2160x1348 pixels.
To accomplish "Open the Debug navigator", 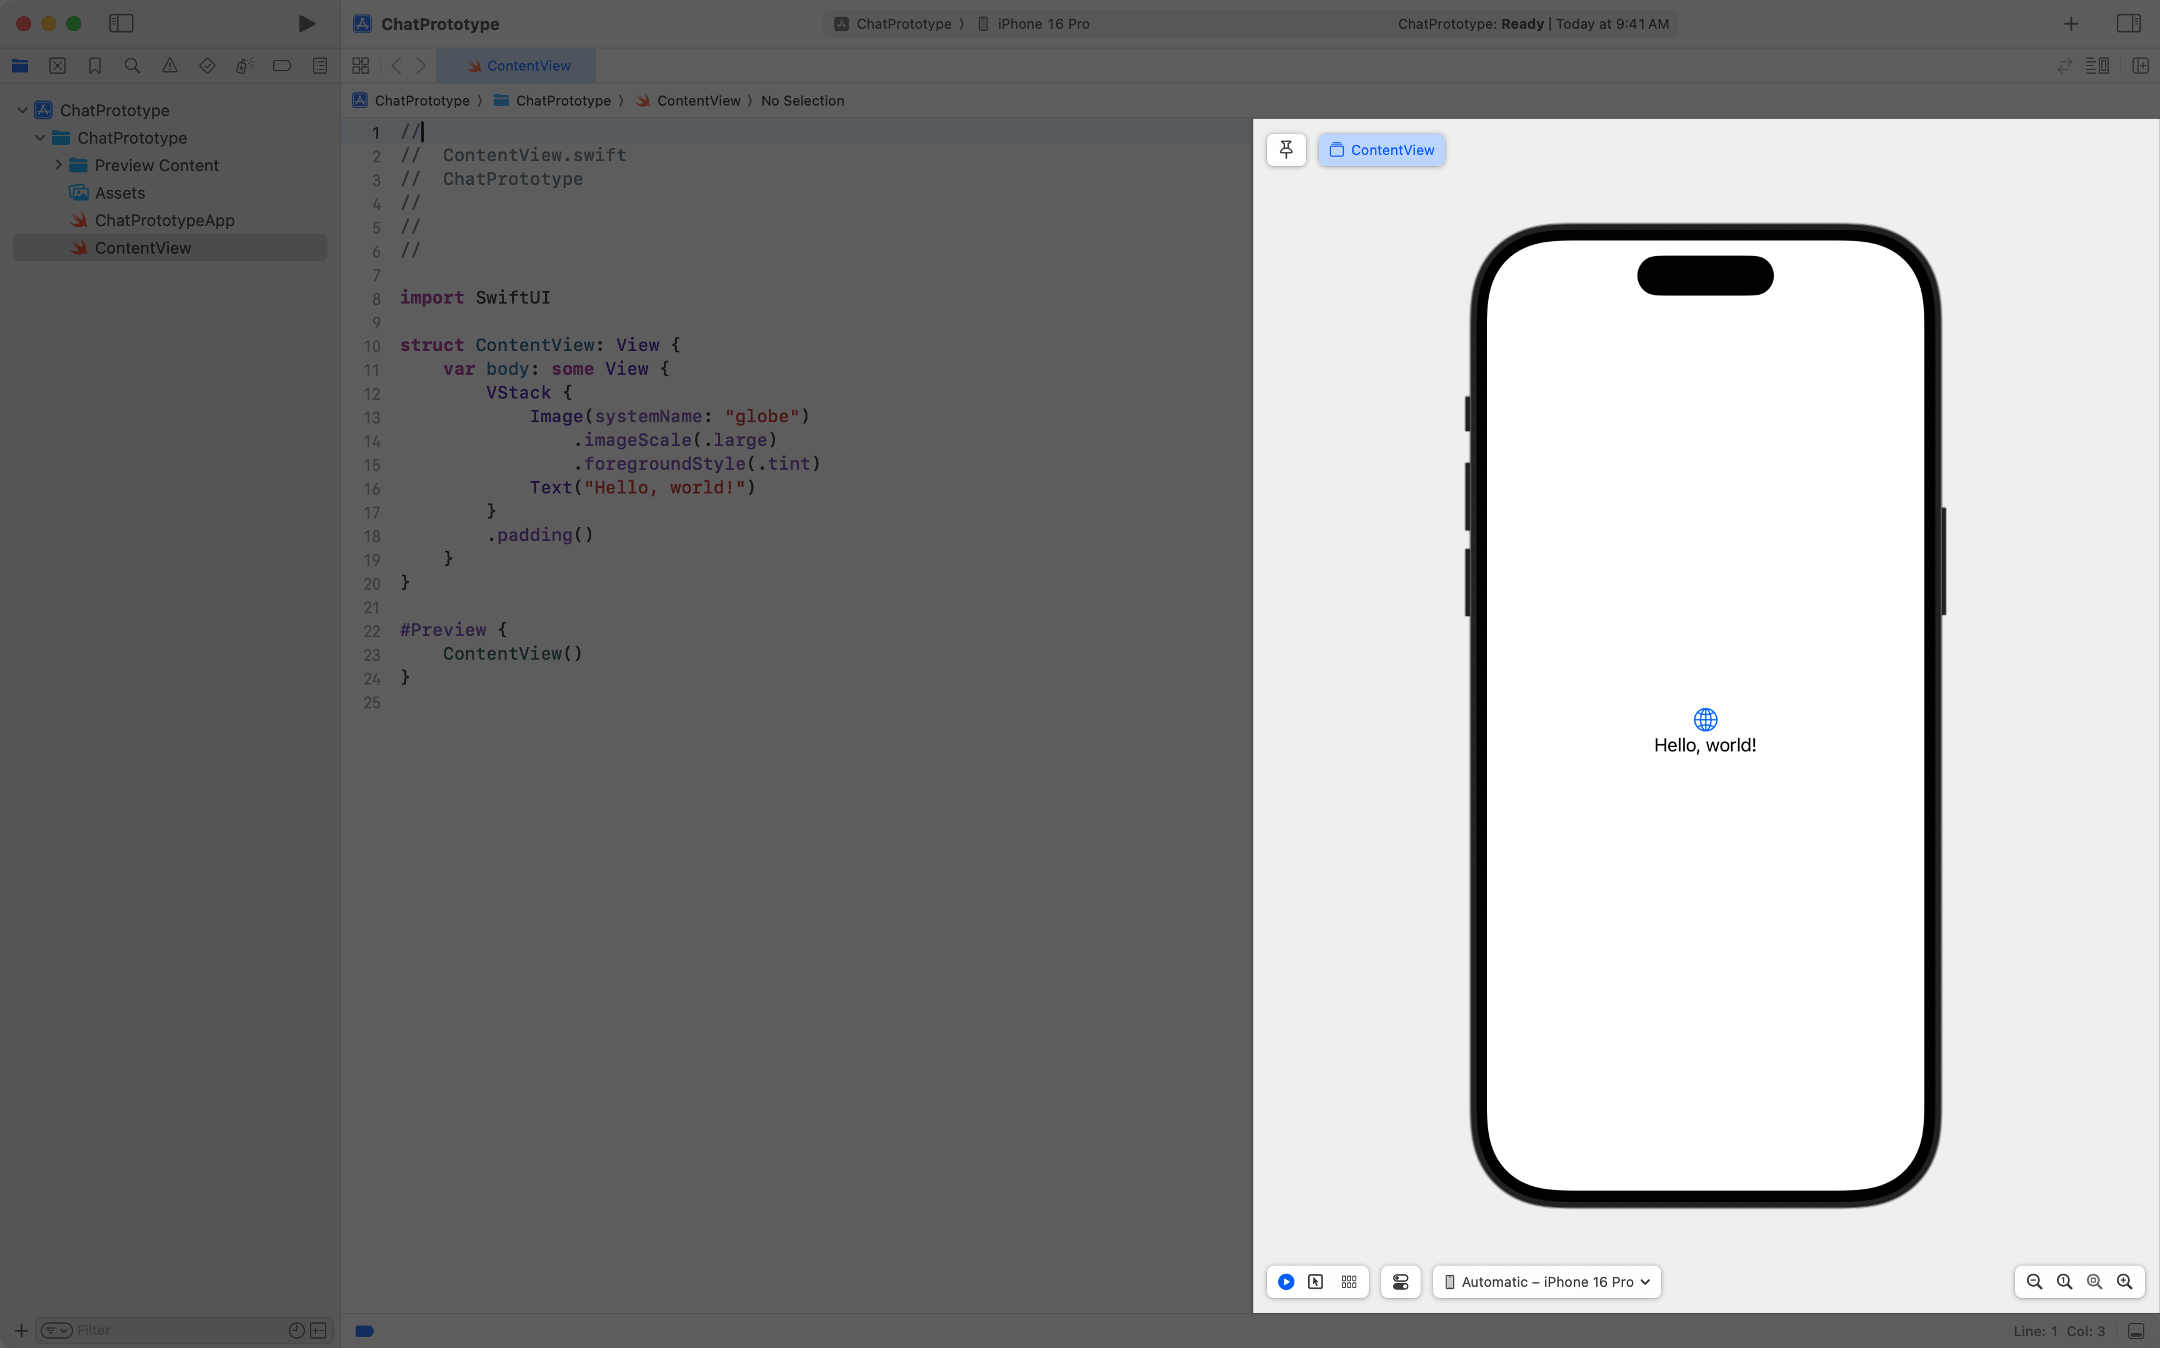I will pos(244,65).
